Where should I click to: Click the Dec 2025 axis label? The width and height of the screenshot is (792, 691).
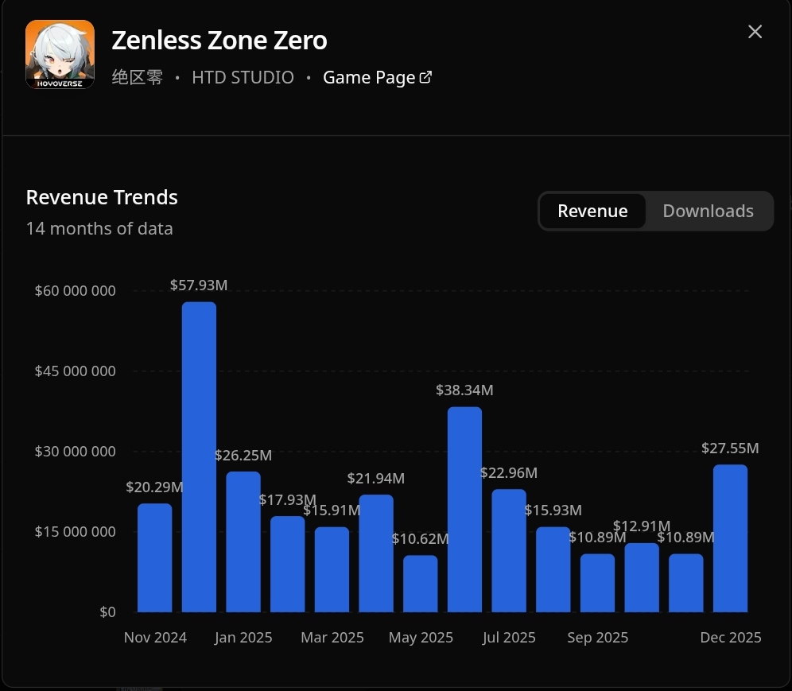coord(731,638)
